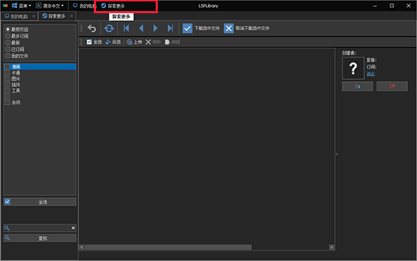Open the 简体中文 language dropdown
Image resolution: width=417 pixels, height=261 pixels.
coord(50,6)
